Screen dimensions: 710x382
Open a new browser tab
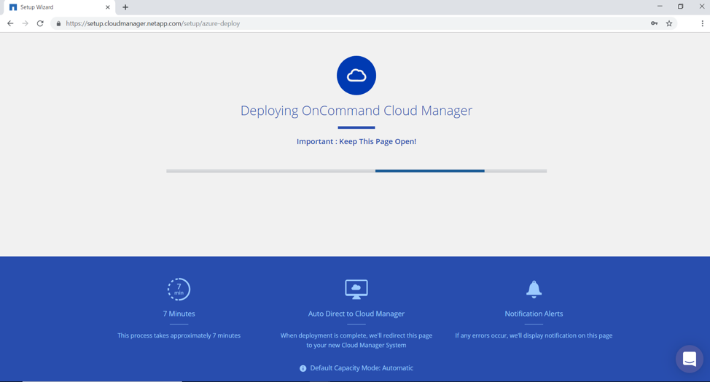tap(125, 7)
